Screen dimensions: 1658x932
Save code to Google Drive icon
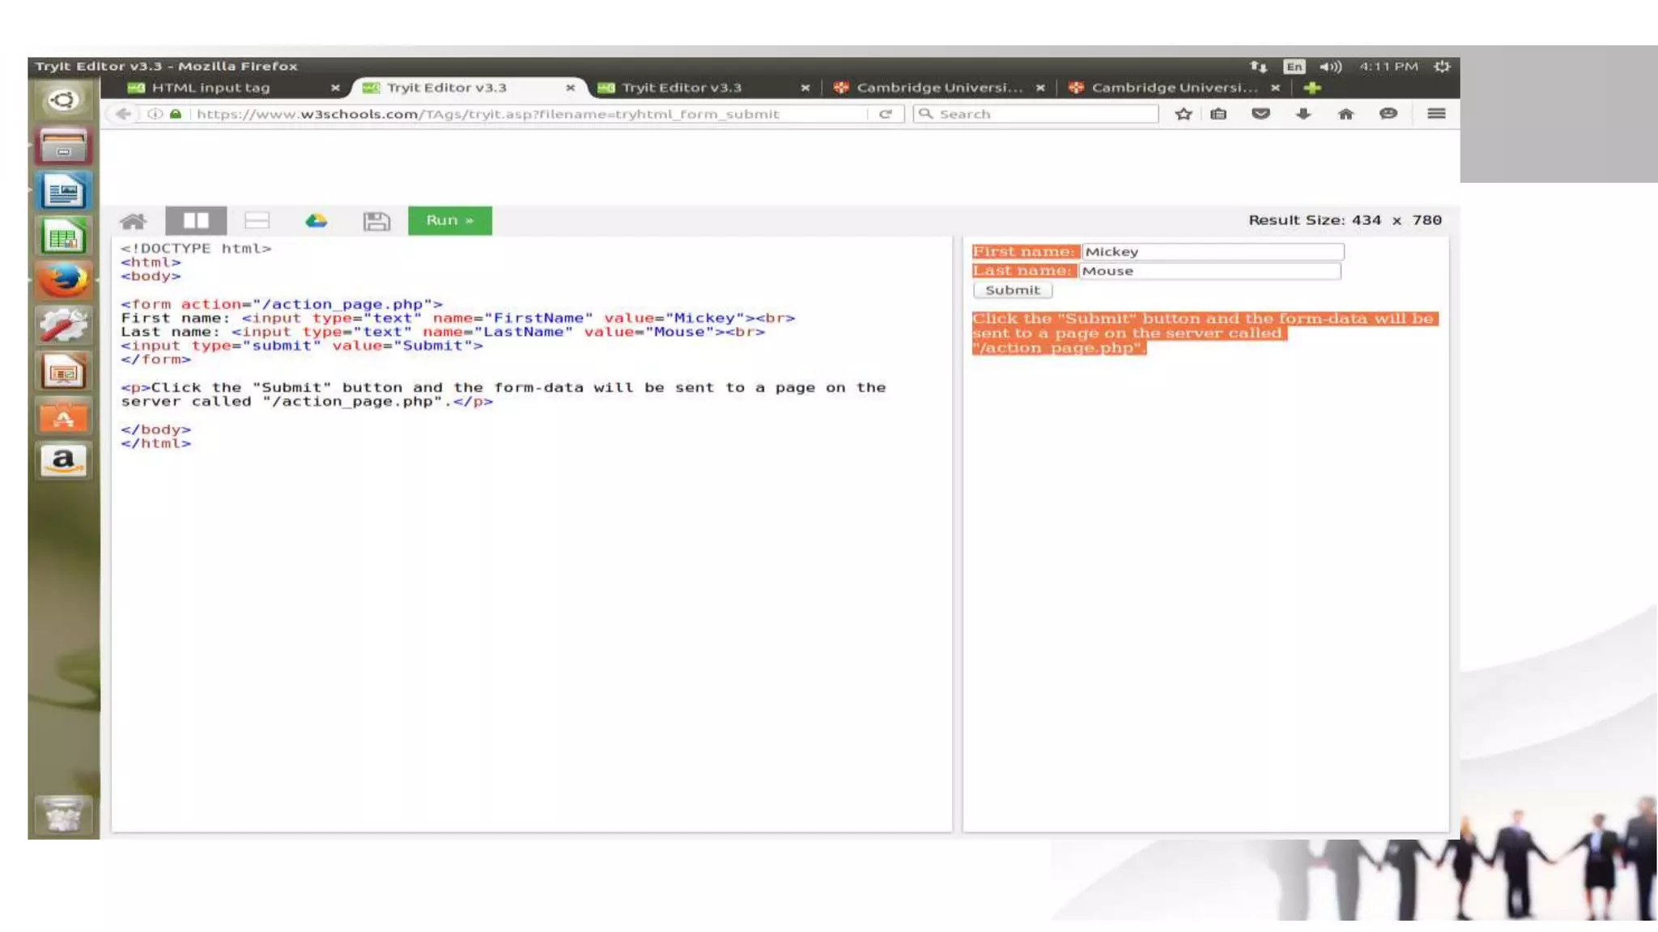click(x=316, y=221)
